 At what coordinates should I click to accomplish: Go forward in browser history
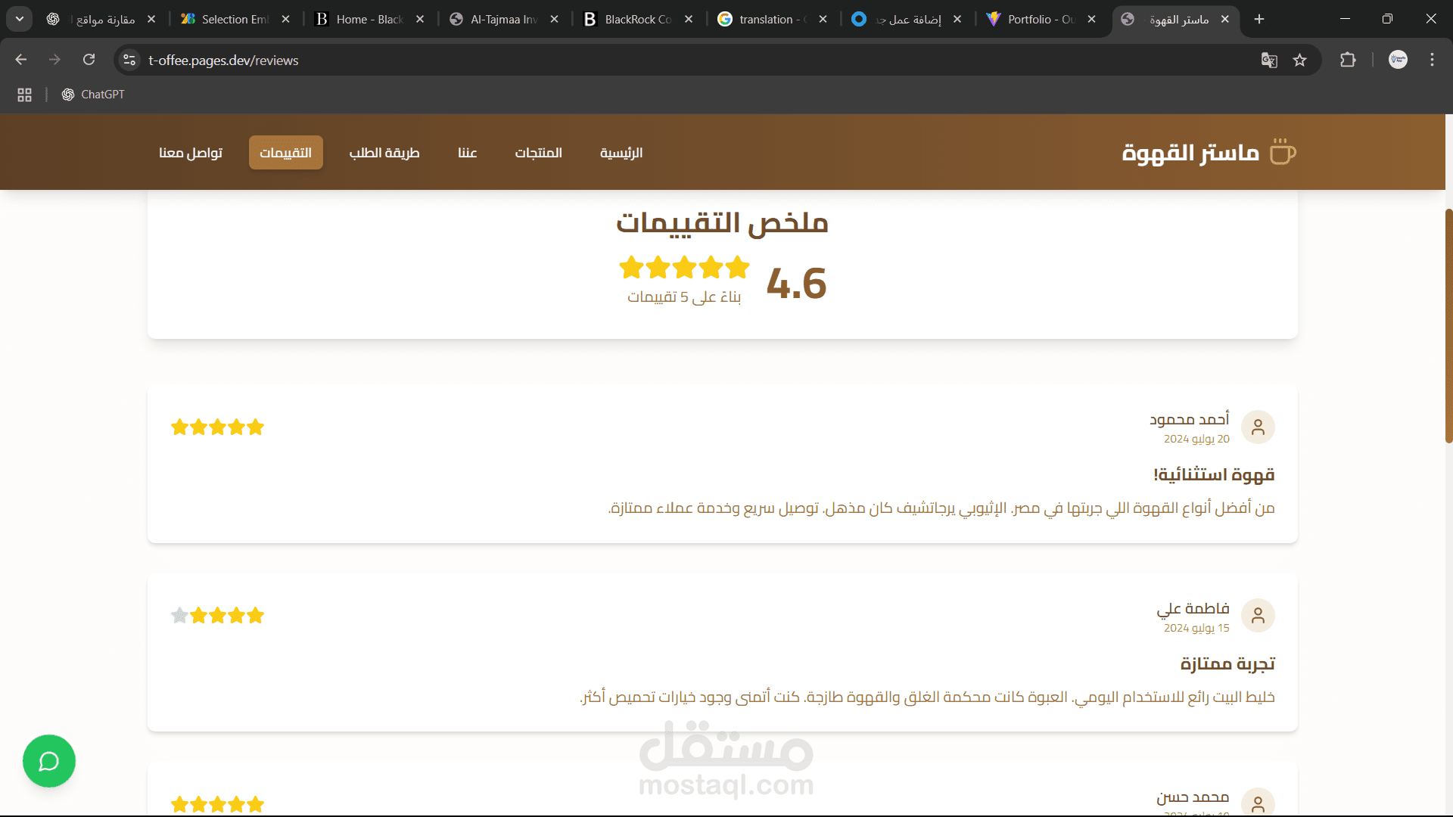[54, 60]
